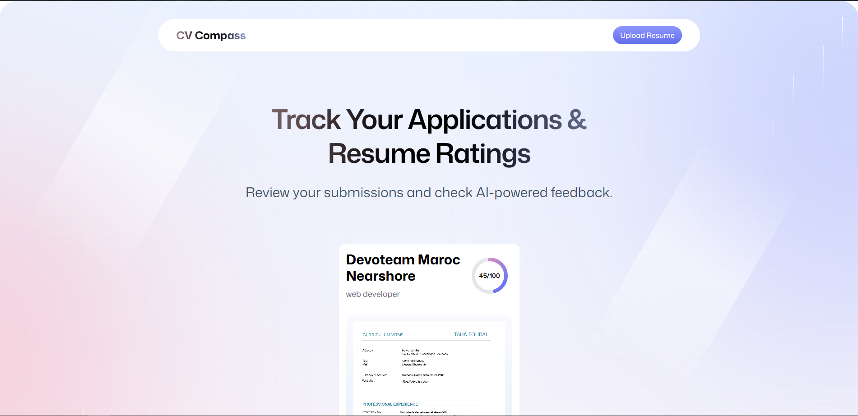Select the 'web developer' job title text
Screen dimensions: 858x416
373,294
